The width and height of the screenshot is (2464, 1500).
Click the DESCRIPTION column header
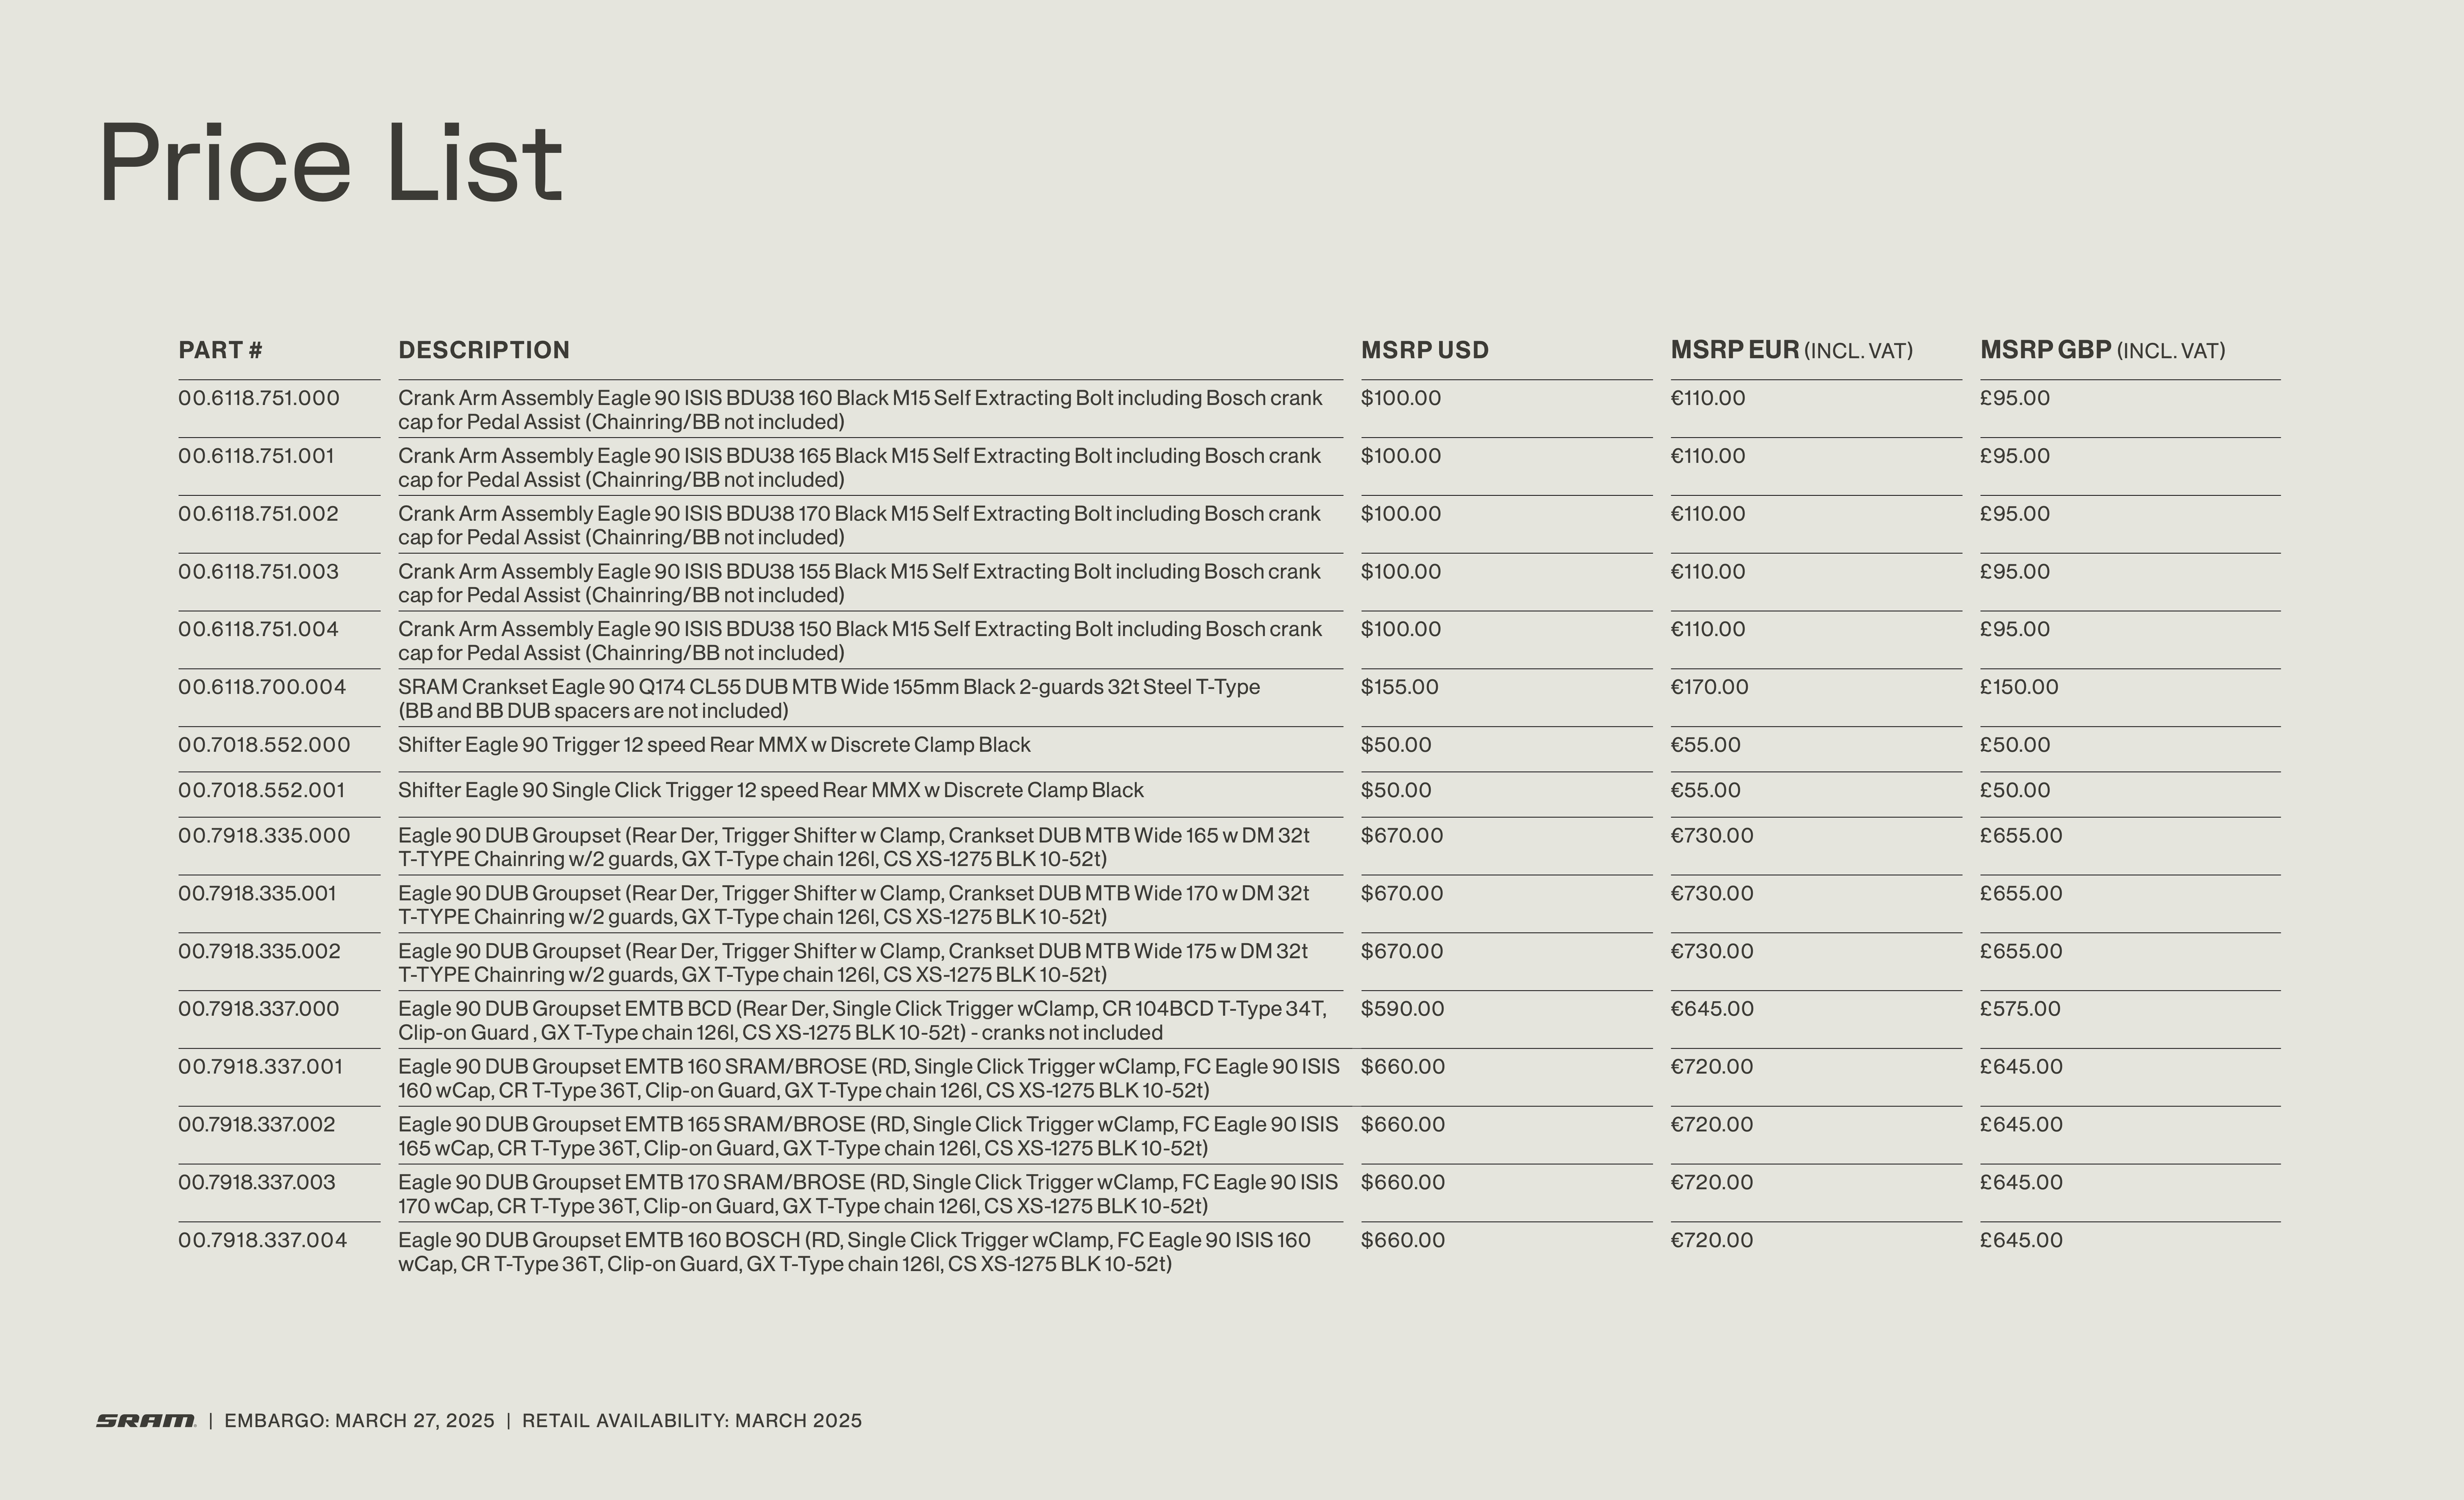coord(484,350)
